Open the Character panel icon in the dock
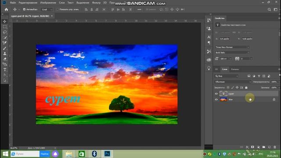Image resolution: width=281 pixels, height=158 pixels. [209, 37]
